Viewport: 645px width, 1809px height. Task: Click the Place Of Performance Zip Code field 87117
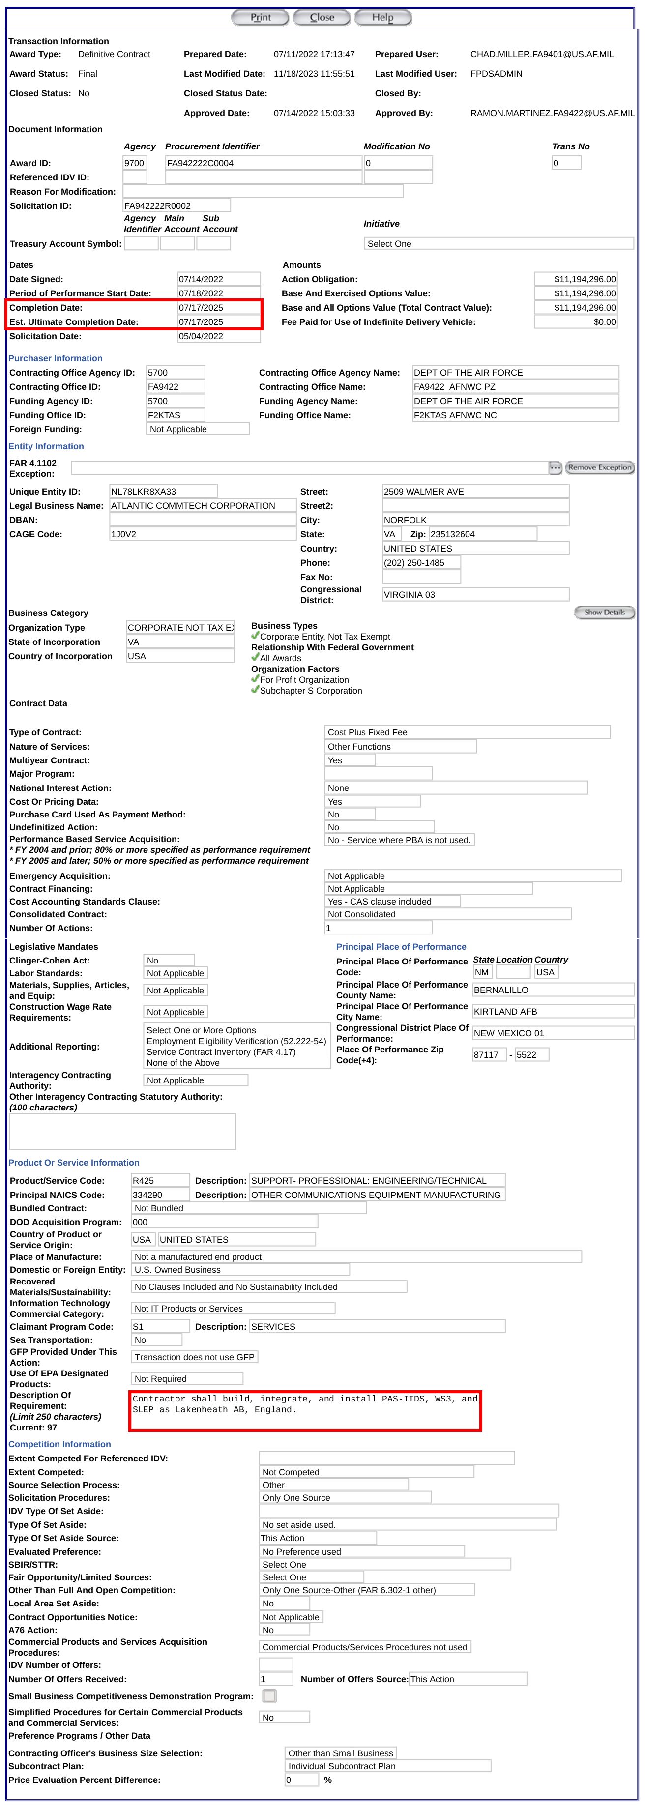[x=489, y=1055]
